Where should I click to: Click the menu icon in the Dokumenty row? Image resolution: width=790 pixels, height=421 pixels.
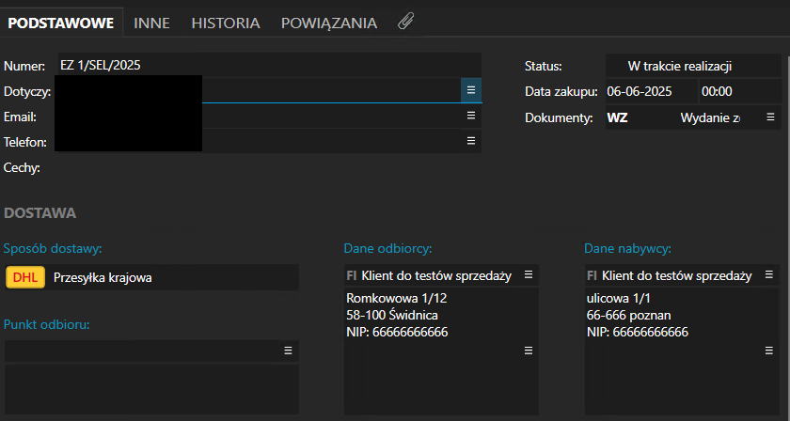[770, 117]
